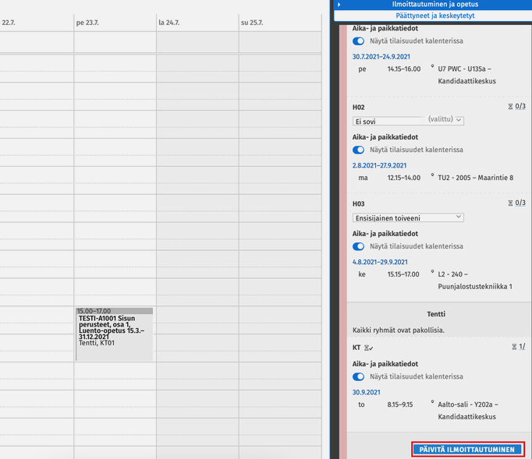The width and height of the screenshot is (532, 459).
Task: Expand the Ilmoittautuminen ja opetus arrow
Action: [339, 5]
